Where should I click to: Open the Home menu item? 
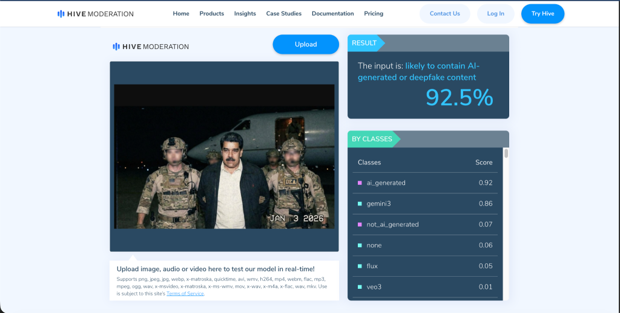tap(181, 14)
